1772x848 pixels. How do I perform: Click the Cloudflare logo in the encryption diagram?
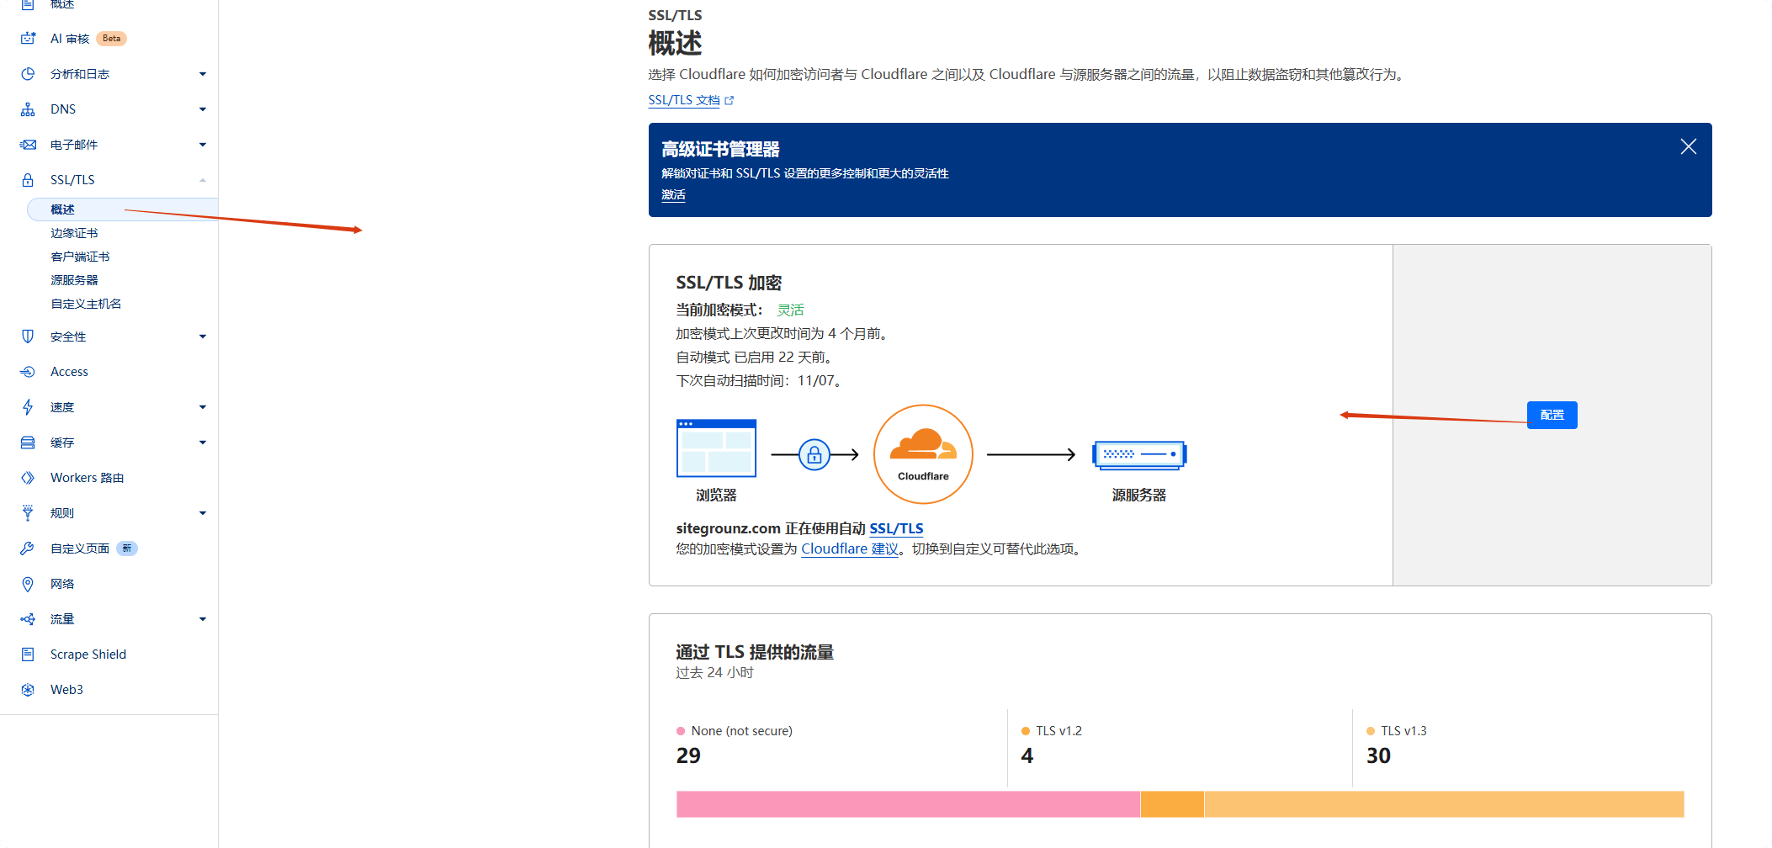pos(922,453)
